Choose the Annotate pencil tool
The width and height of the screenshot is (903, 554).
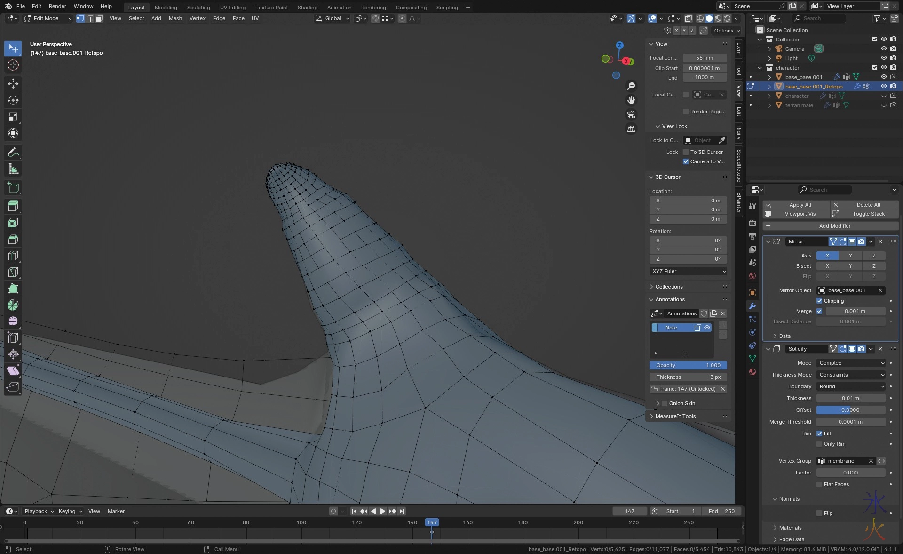pyautogui.click(x=13, y=153)
